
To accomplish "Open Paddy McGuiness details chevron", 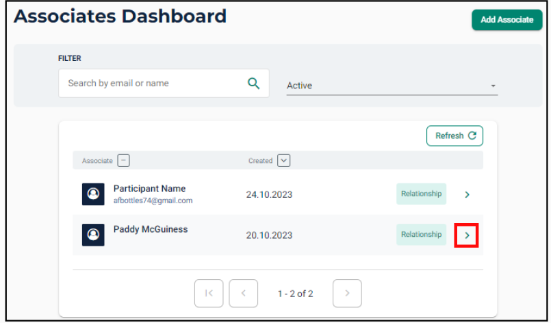I will tap(467, 235).
